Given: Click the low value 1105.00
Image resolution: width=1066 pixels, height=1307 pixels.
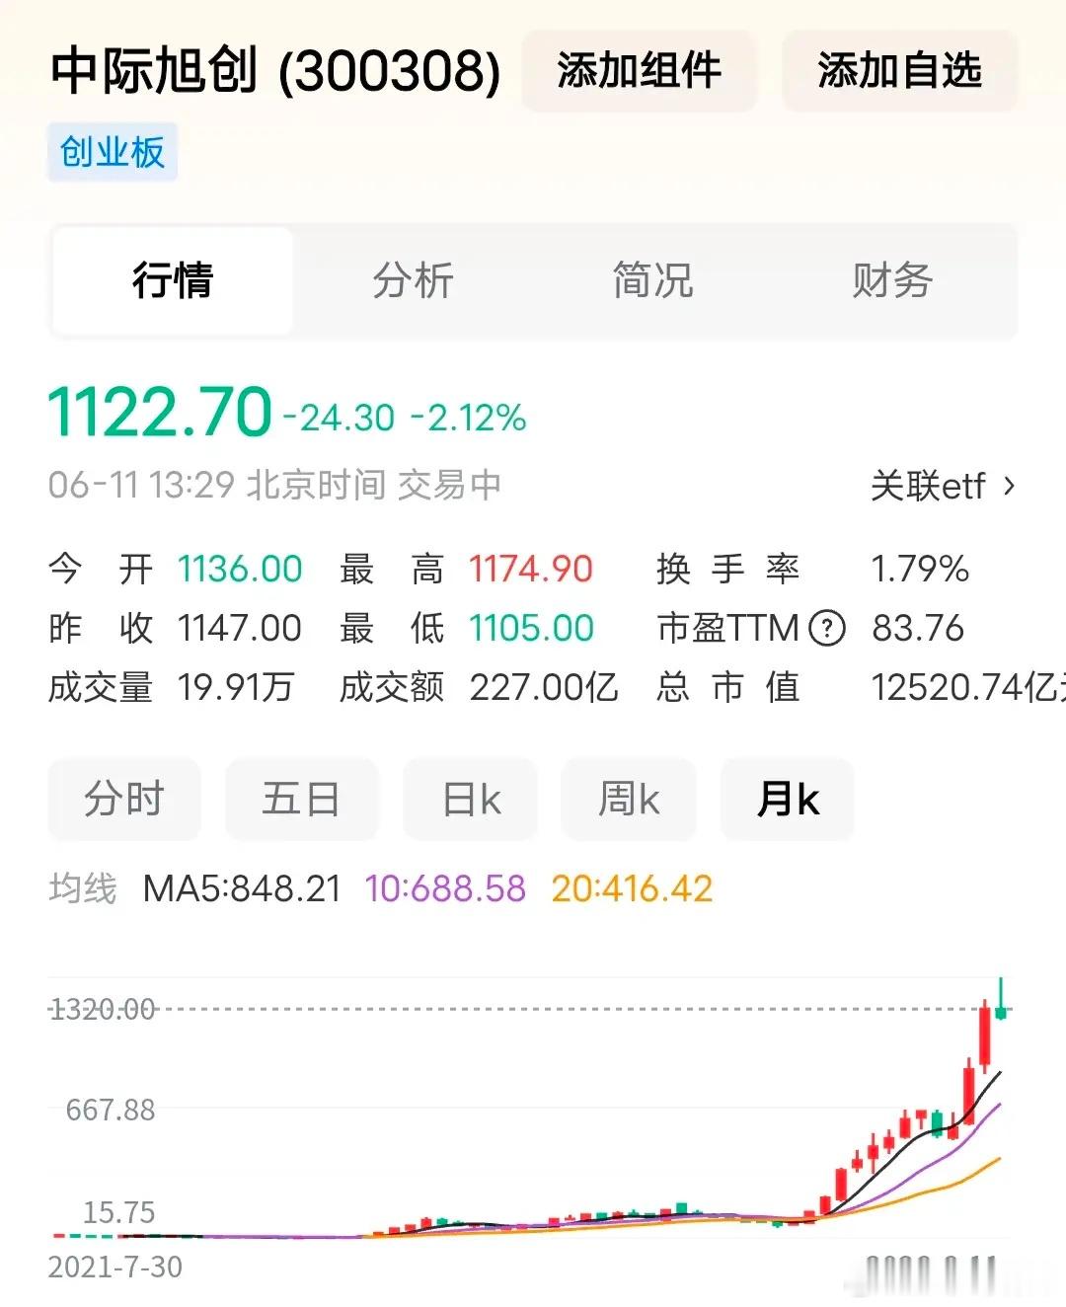Looking at the screenshot, I should pyautogui.click(x=531, y=628).
